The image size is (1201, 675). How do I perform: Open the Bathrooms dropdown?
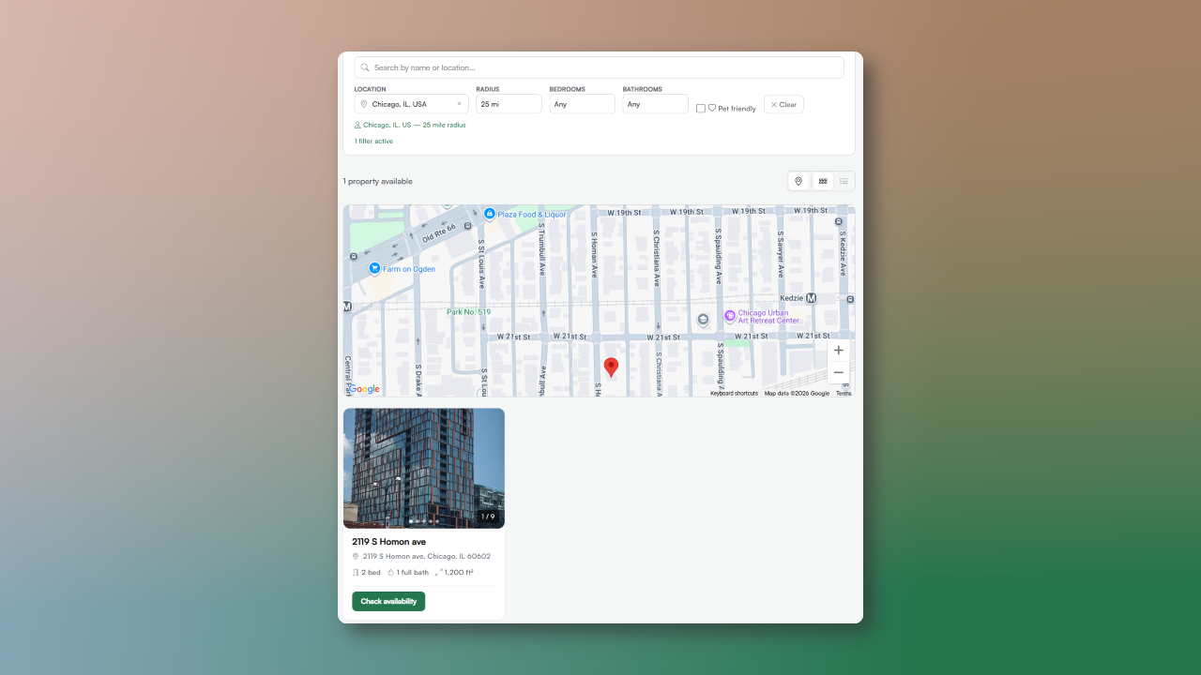coord(655,104)
